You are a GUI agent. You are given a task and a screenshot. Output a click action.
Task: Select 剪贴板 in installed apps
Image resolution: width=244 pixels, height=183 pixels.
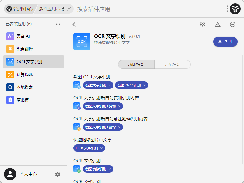click(33, 100)
